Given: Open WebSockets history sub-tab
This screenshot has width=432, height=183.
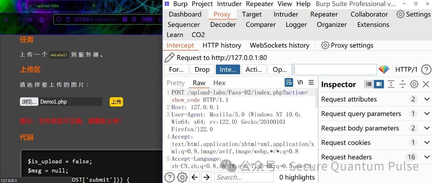Looking at the screenshot, I should [279, 45].
